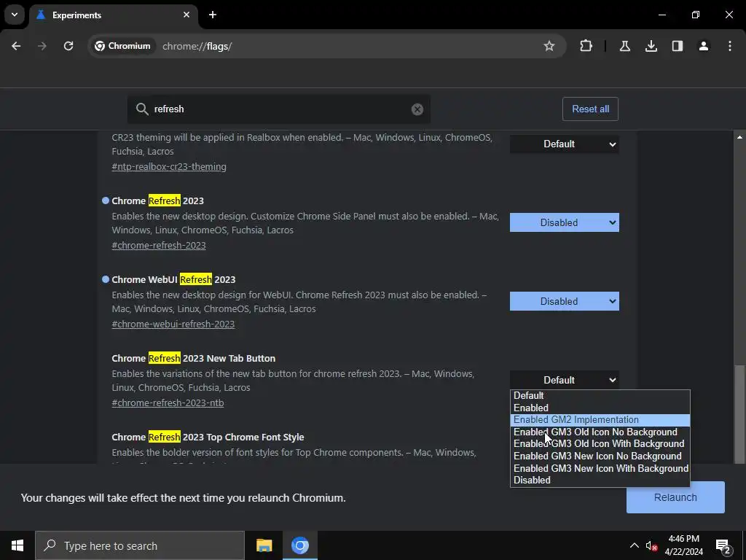Open the Extensions puzzle icon

(x=586, y=46)
